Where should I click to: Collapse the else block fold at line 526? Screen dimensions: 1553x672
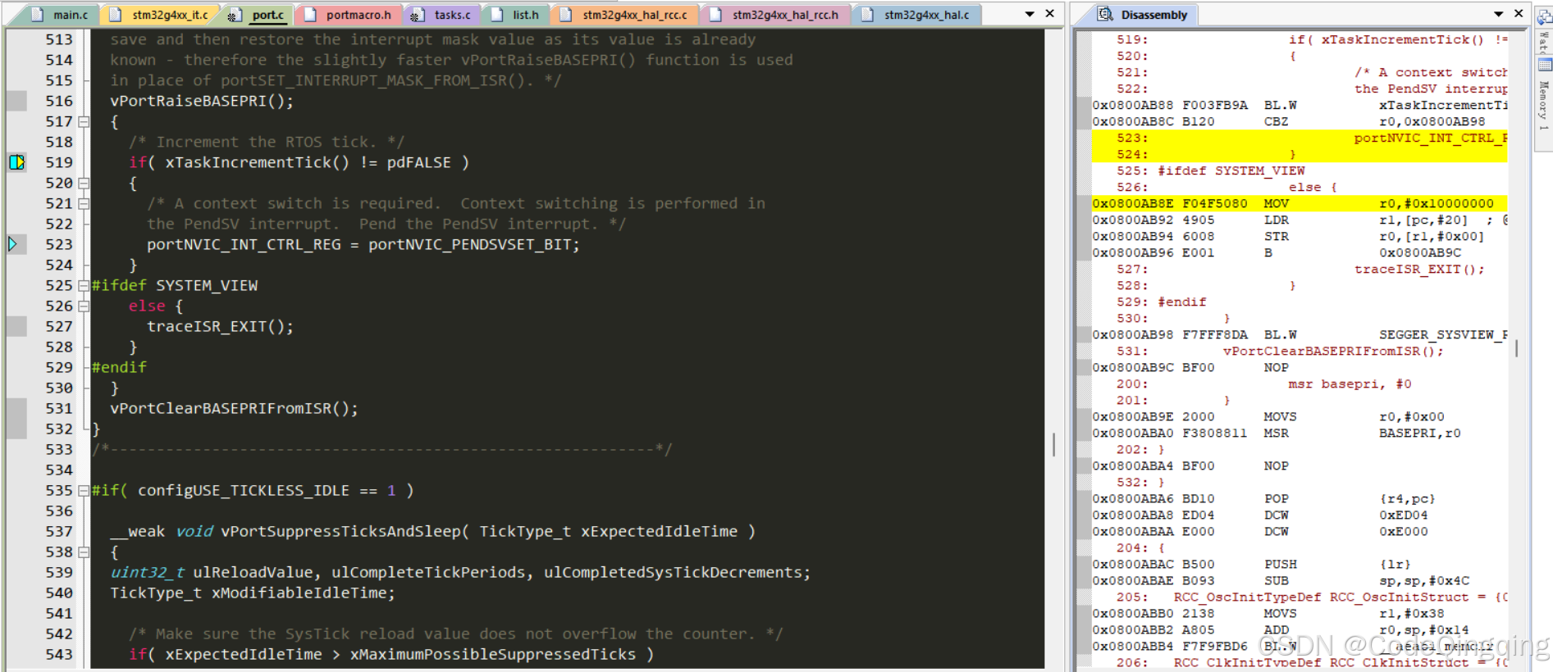tap(84, 306)
